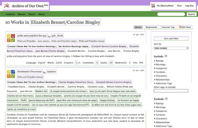Open ElectricAlice's user avatar icon

[153, 6]
